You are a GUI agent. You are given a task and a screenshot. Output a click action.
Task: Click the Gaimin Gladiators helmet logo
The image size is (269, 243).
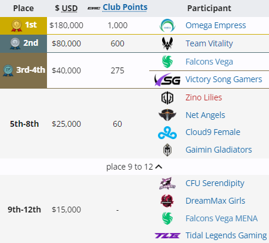pyautogui.click(x=167, y=150)
